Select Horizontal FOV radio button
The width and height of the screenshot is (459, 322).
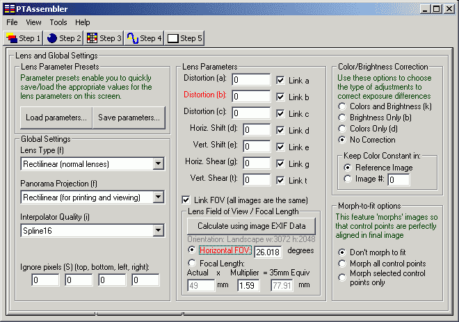point(192,250)
